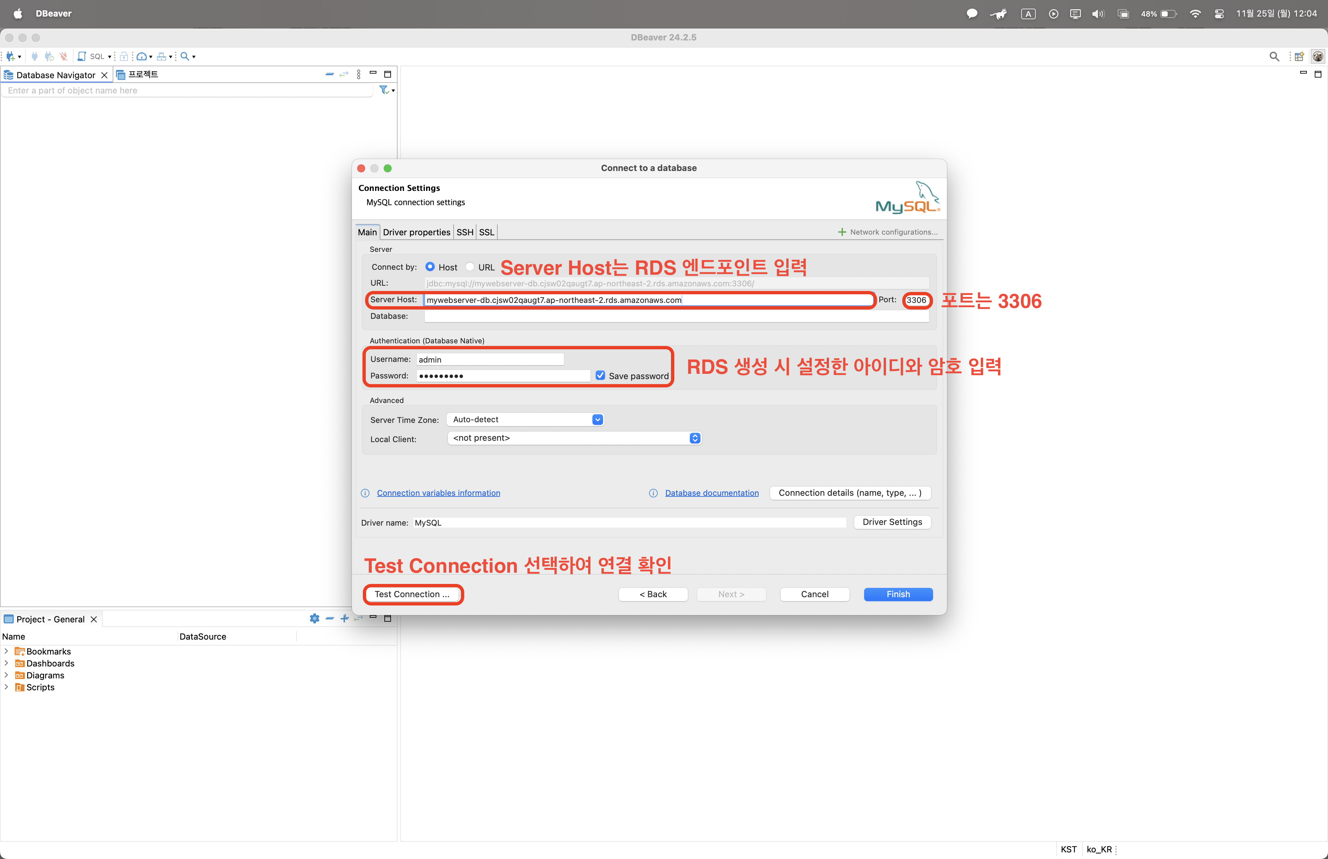The width and height of the screenshot is (1328, 859).
Task: Click the volume icon in macOS menu bar
Action: pyautogui.click(x=1098, y=13)
